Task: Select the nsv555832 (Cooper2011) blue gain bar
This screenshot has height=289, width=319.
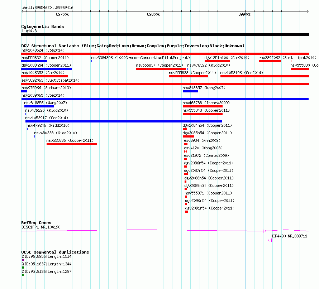Action: click(x=34, y=61)
